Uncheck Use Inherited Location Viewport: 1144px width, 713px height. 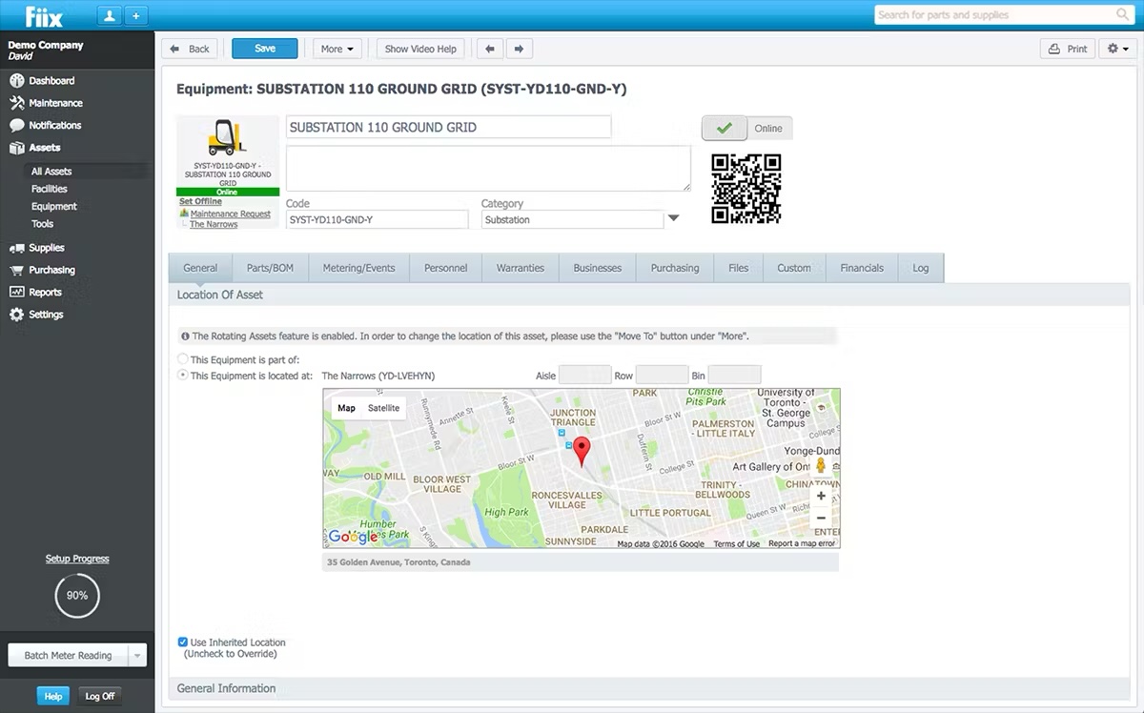182,642
